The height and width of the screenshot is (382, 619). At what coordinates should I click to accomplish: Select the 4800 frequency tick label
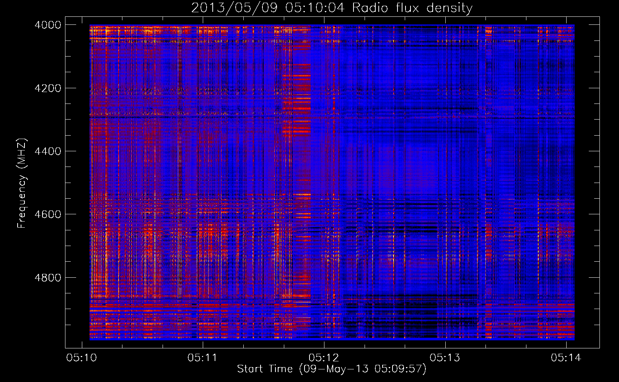click(x=48, y=278)
